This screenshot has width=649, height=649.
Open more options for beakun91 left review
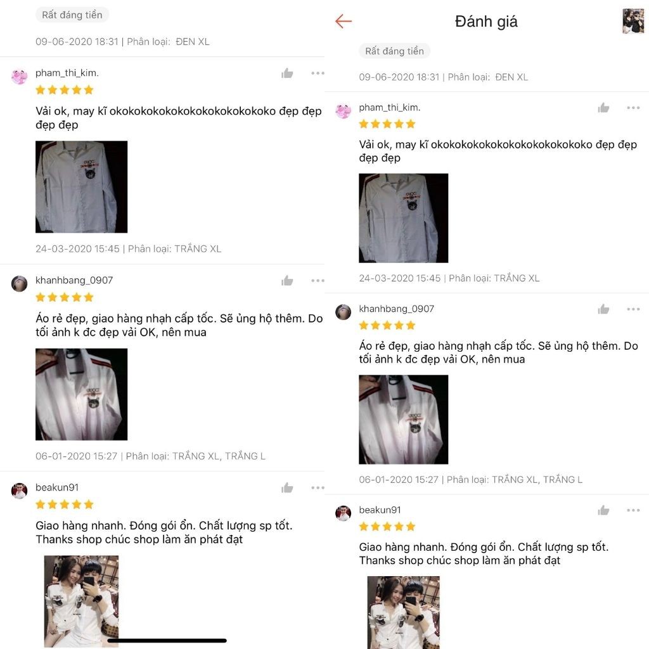coord(318,487)
